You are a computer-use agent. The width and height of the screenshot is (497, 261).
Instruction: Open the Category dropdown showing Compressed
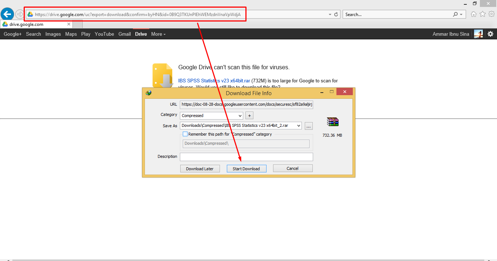coord(212,116)
